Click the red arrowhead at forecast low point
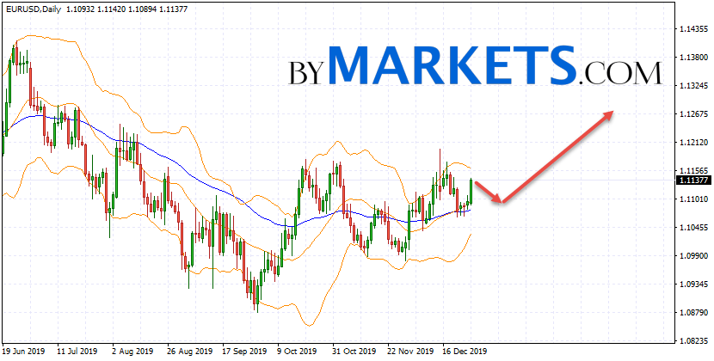 [500, 201]
